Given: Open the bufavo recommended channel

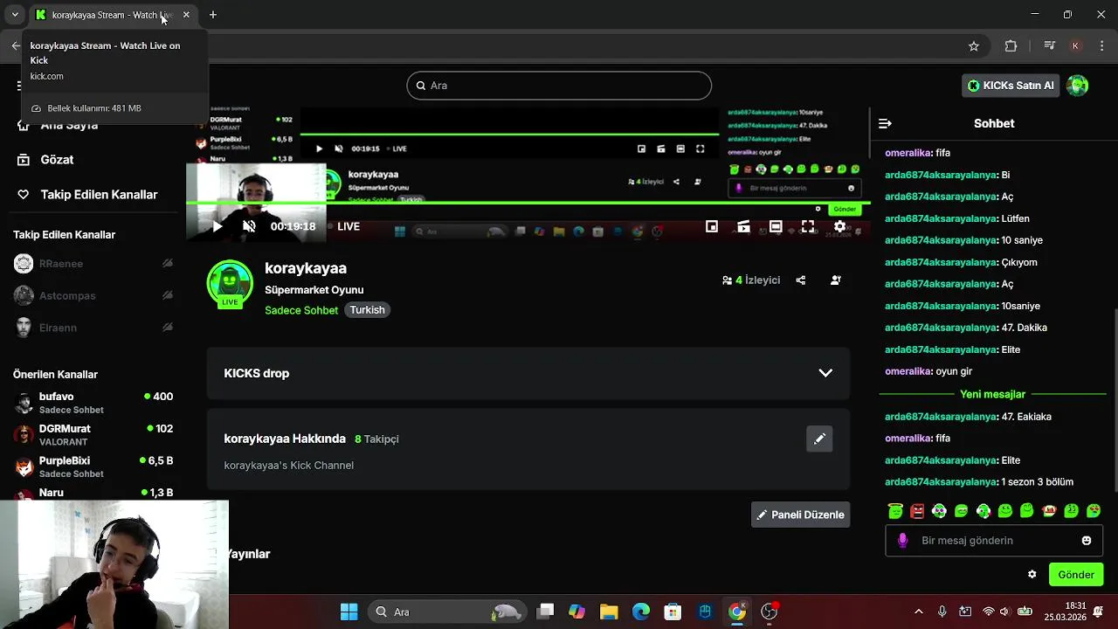Looking at the screenshot, I should point(93,403).
